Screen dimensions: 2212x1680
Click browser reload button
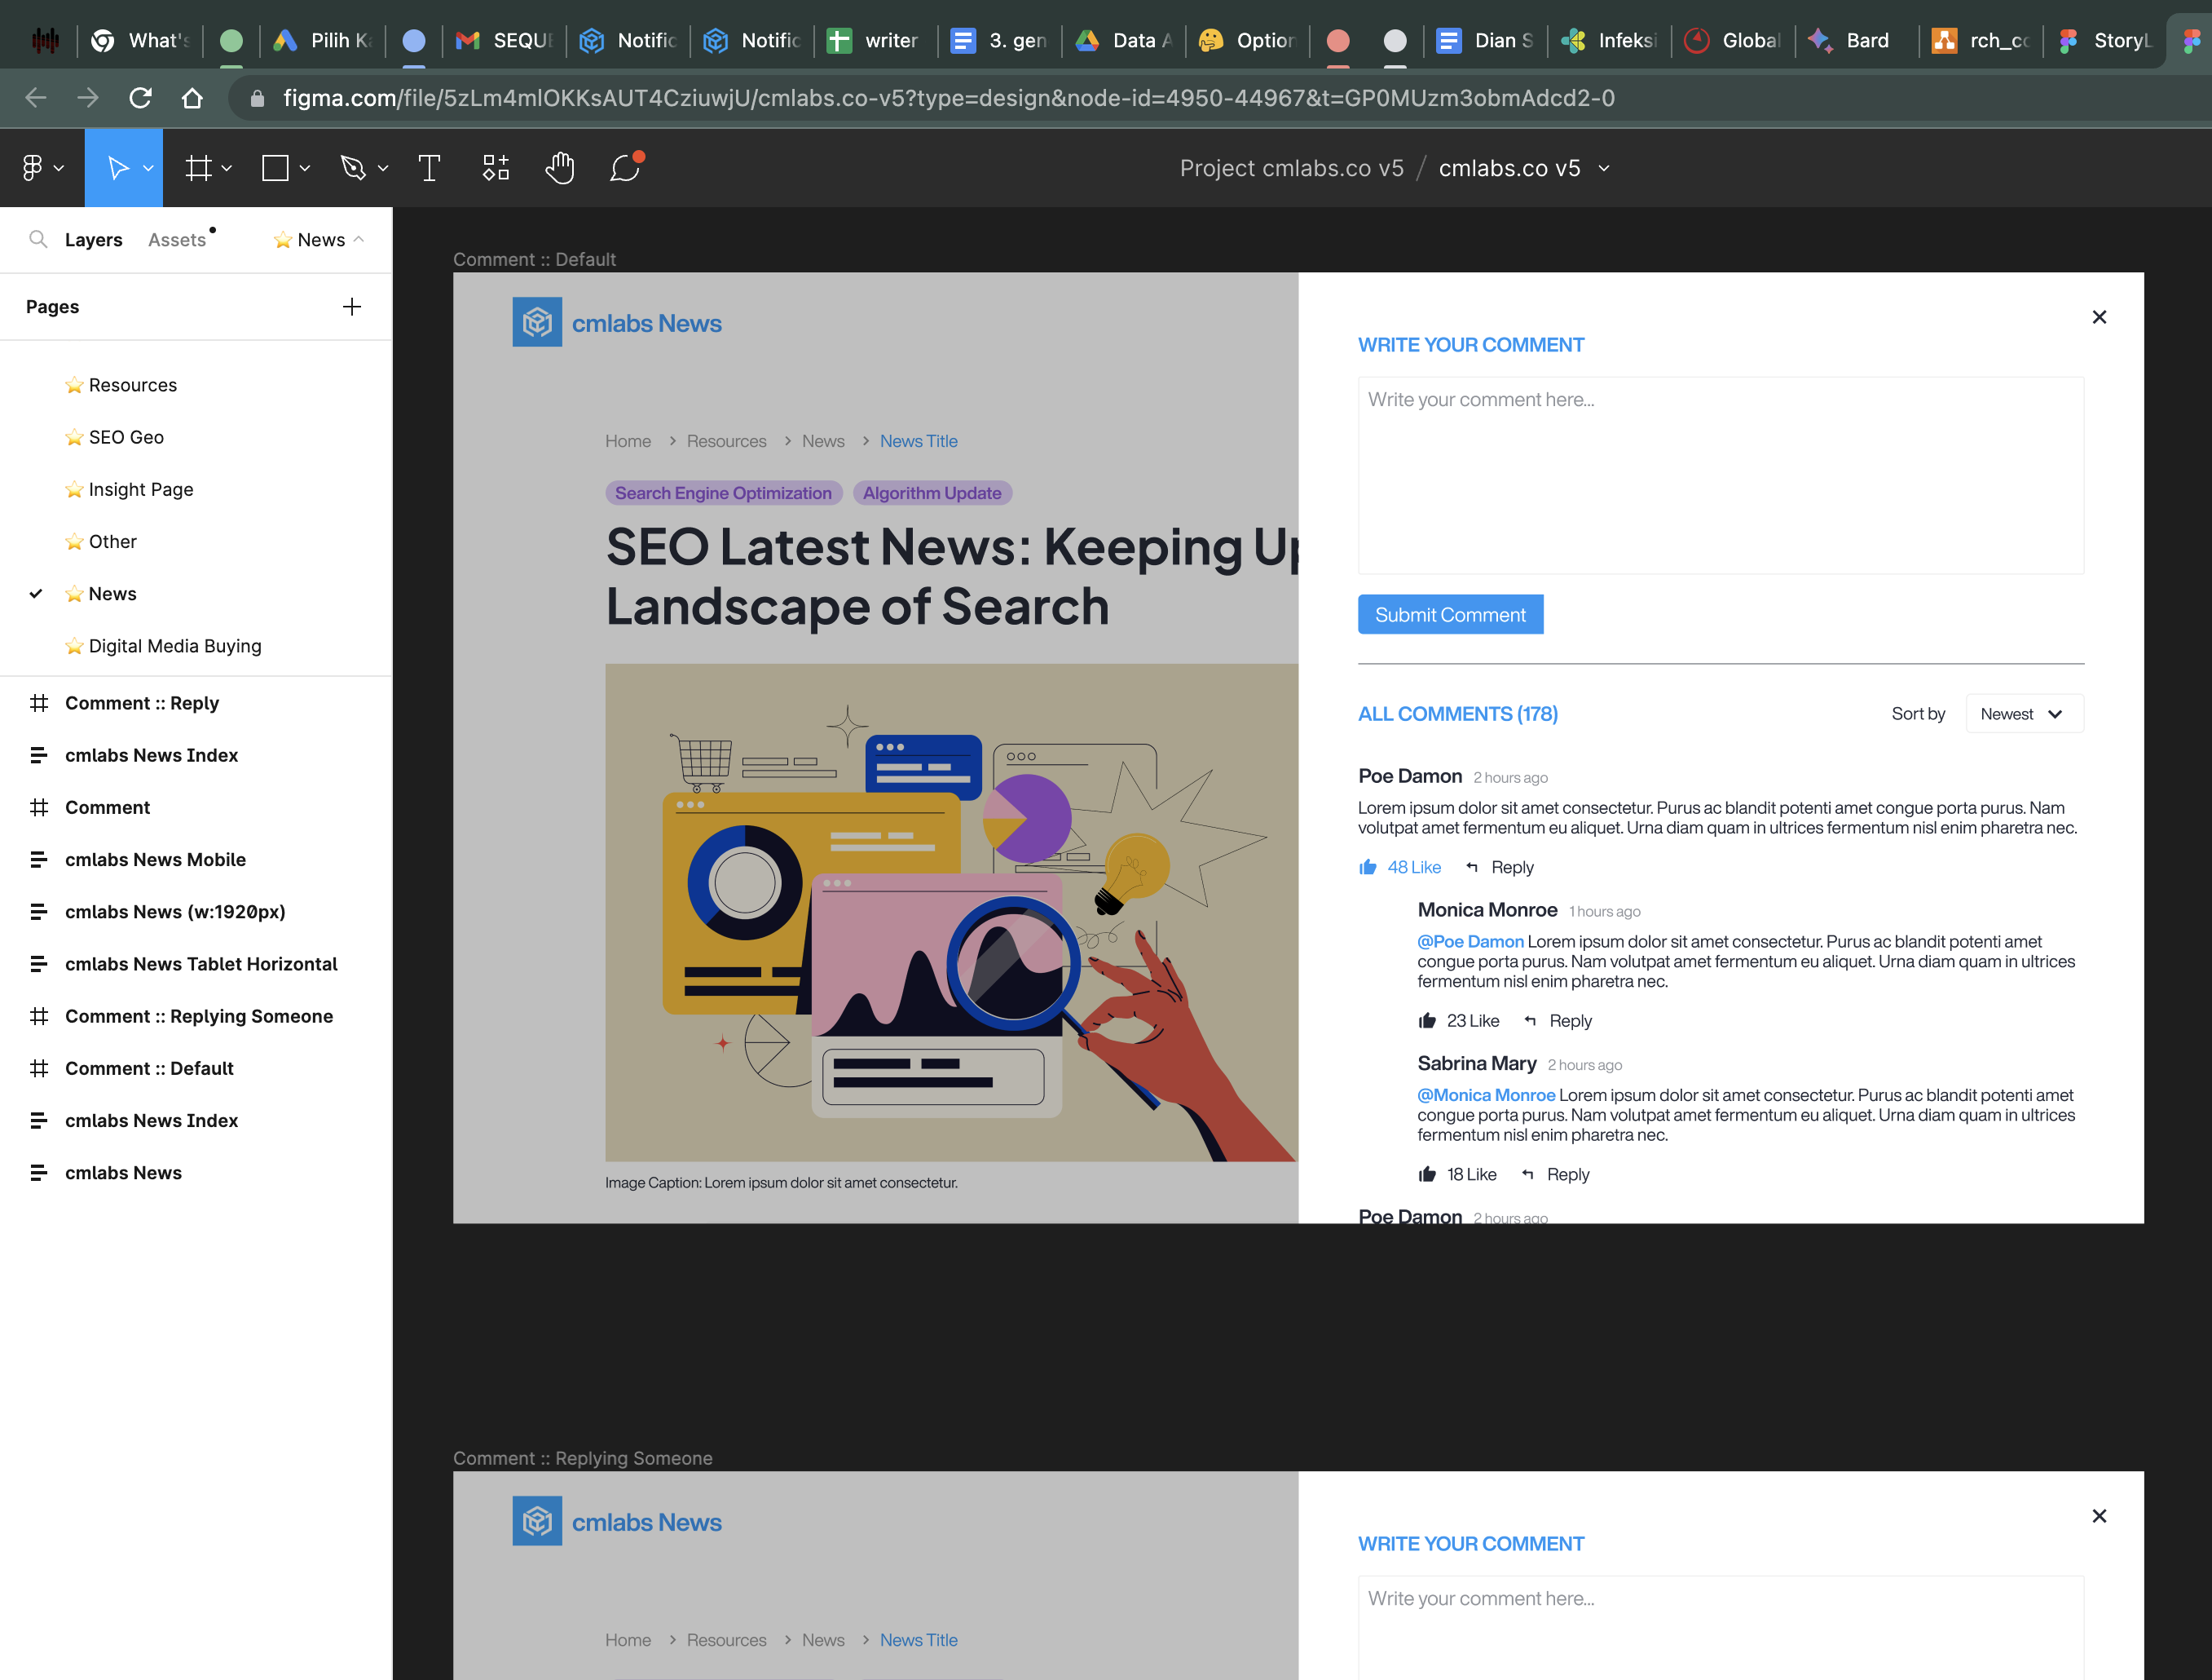pyautogui.click(x=141, y=98)
